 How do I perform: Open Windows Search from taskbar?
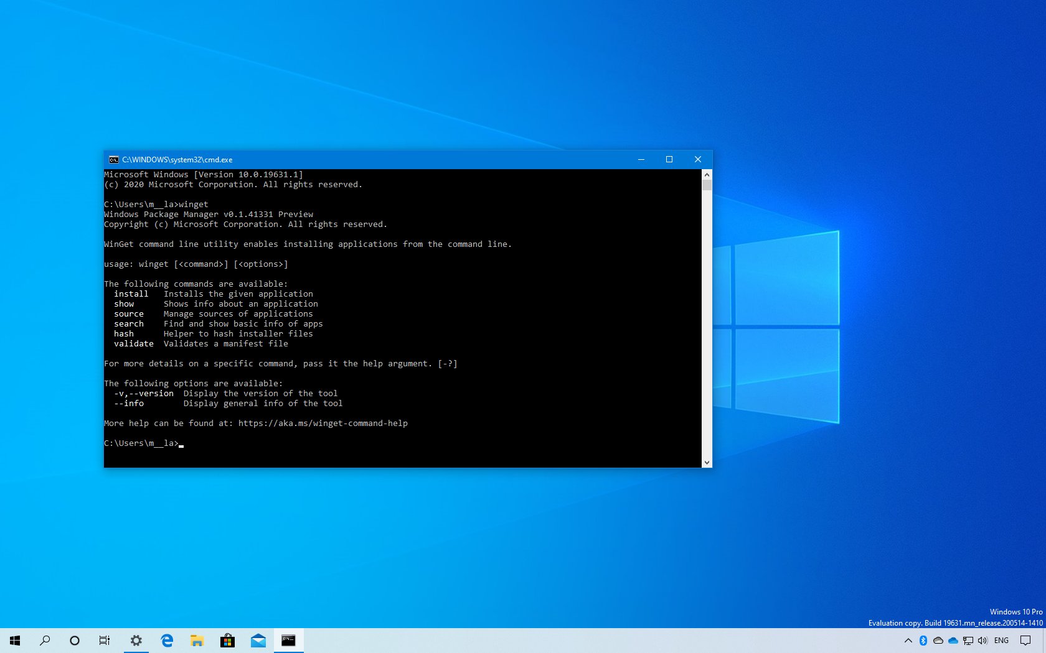[44, 641]
